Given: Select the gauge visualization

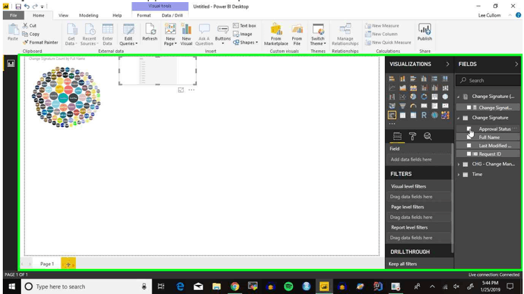Looking at the screenshot, I should click(413, 106).
